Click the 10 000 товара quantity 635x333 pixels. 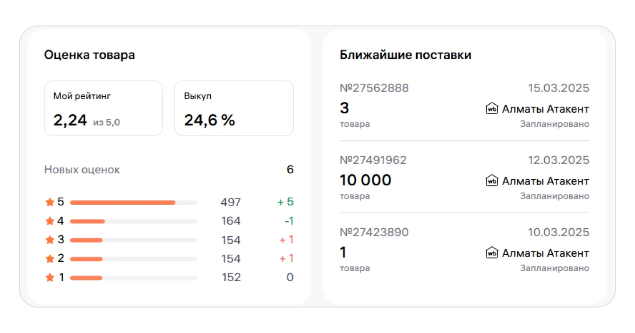366,181
